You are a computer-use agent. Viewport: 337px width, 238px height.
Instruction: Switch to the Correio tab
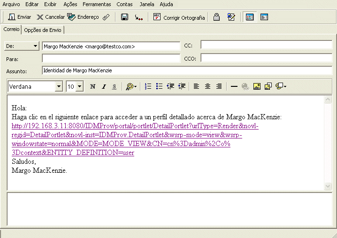point(11,29)
